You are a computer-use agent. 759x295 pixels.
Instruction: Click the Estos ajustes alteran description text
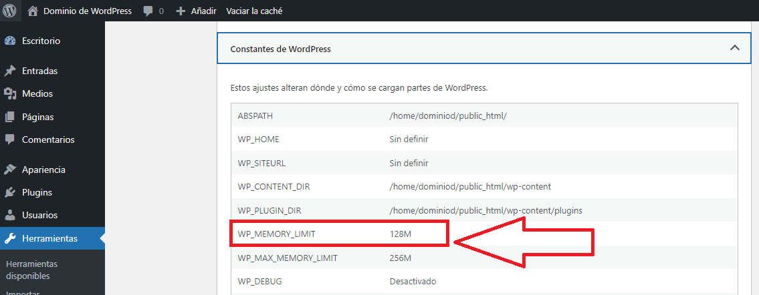(x=358, y=88)
